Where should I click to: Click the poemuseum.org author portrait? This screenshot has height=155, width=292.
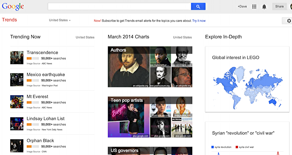pyautogui.click(x=160, y=77)
